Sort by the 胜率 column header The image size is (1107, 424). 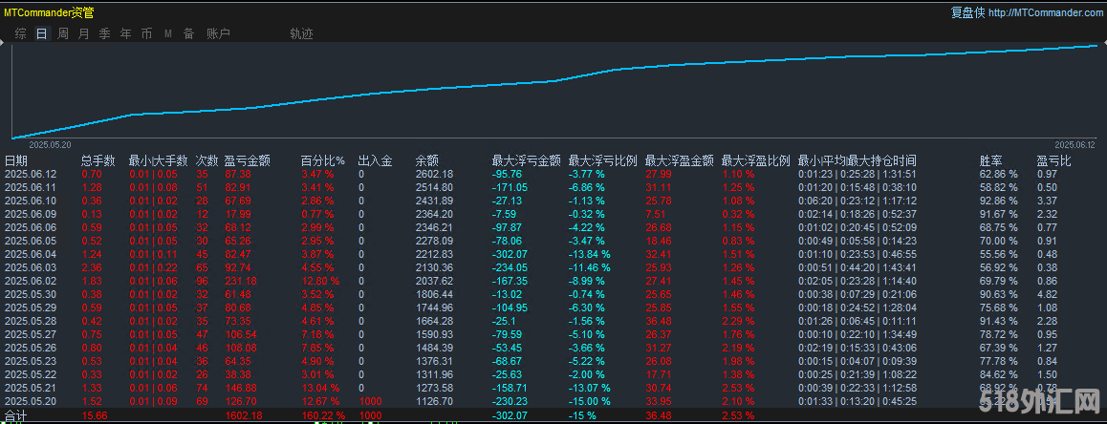tap(991, 160)
